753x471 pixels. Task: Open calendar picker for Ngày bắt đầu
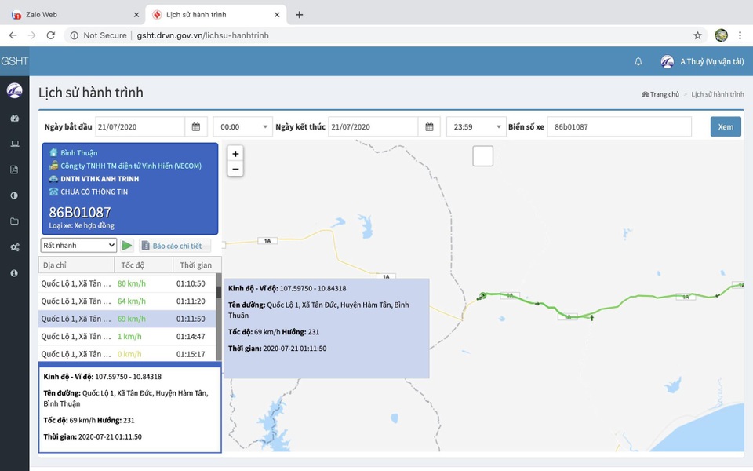point(196,126)
